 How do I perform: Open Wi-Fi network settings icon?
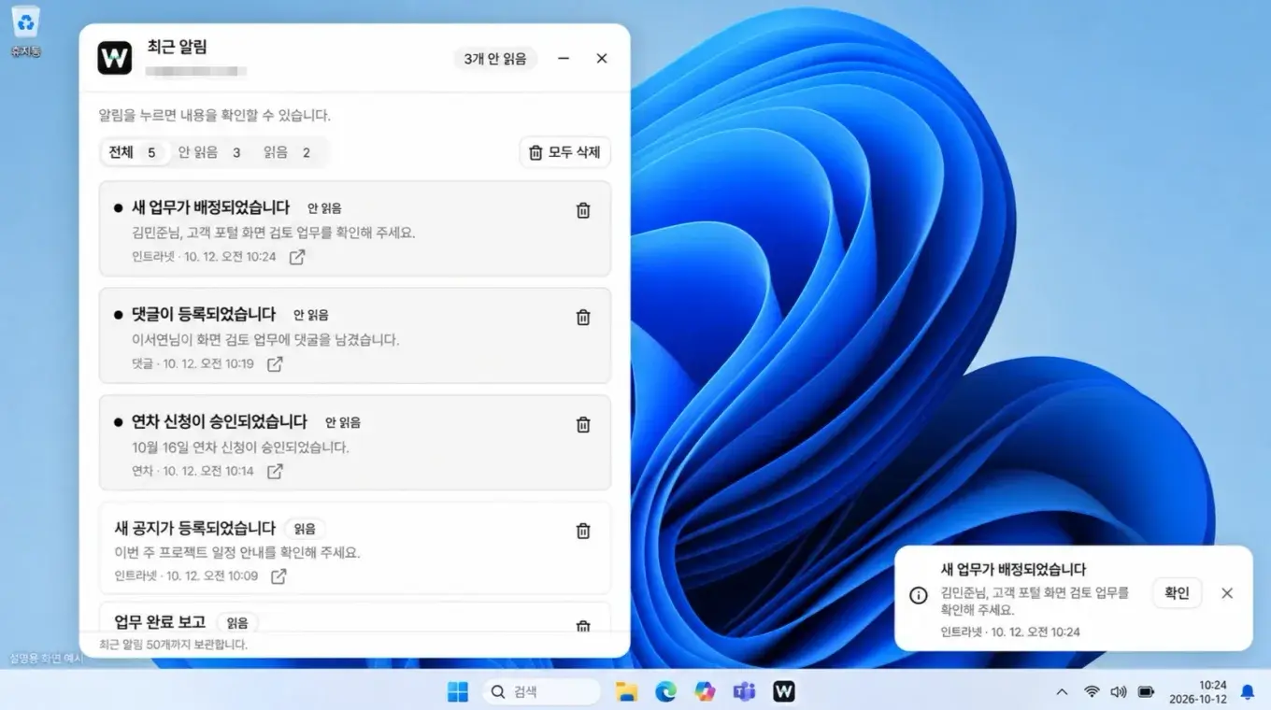coord(1092,692)
